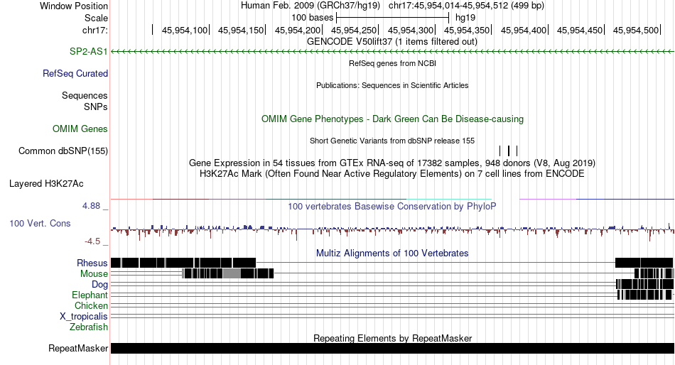Select the Chicken species label
Viewport: 675px width, 365px height.
coord(91,305)
